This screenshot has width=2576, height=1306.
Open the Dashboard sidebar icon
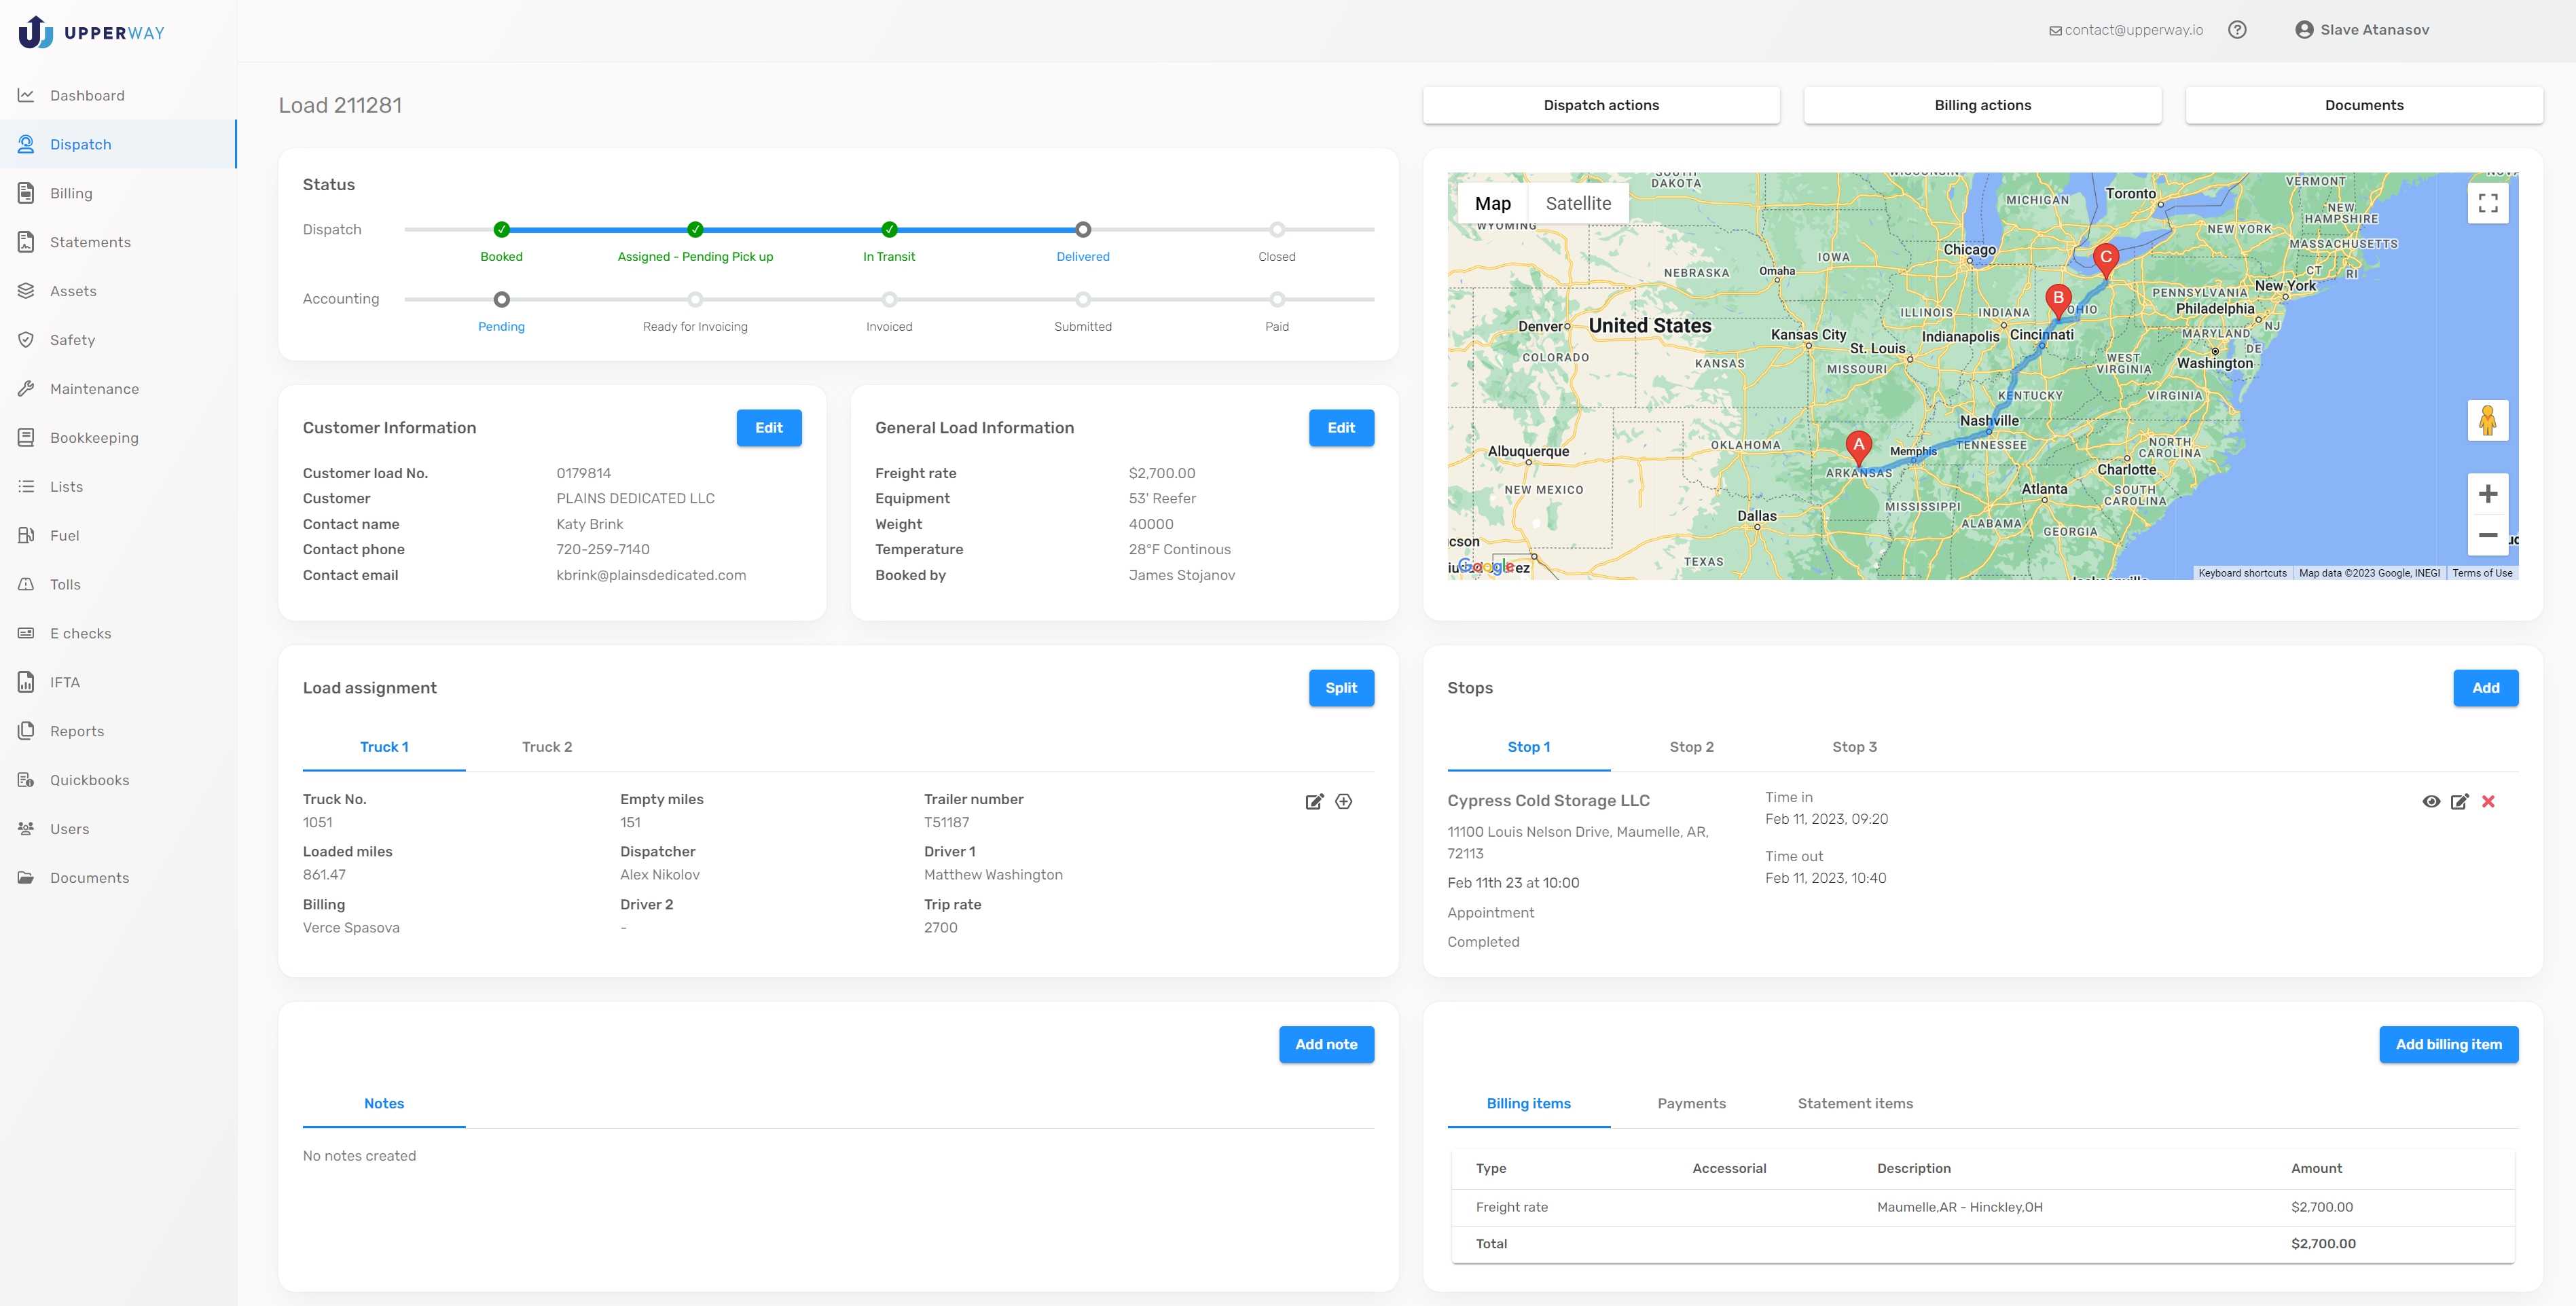[x=26, y=95]
